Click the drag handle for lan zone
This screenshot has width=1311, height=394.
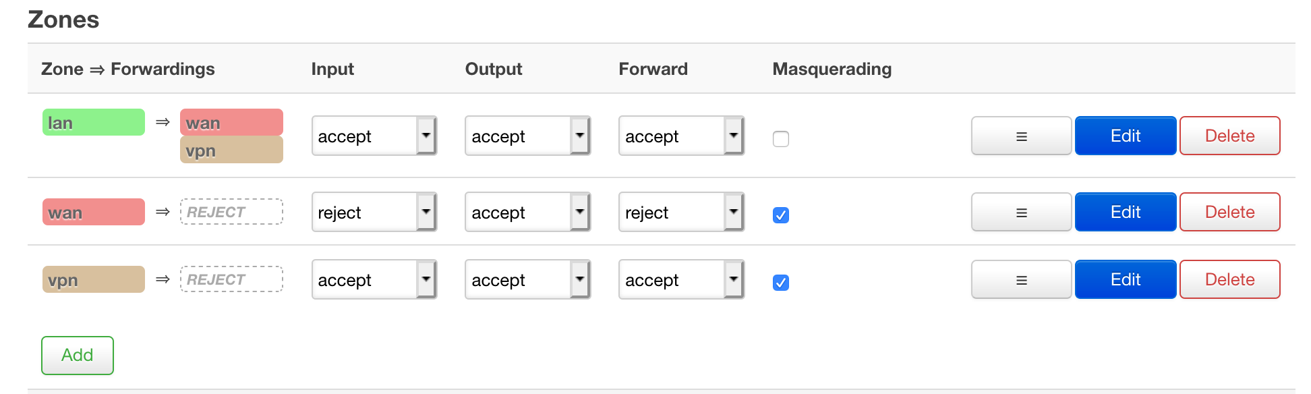pyautogui.click(x=1021, y=136)
